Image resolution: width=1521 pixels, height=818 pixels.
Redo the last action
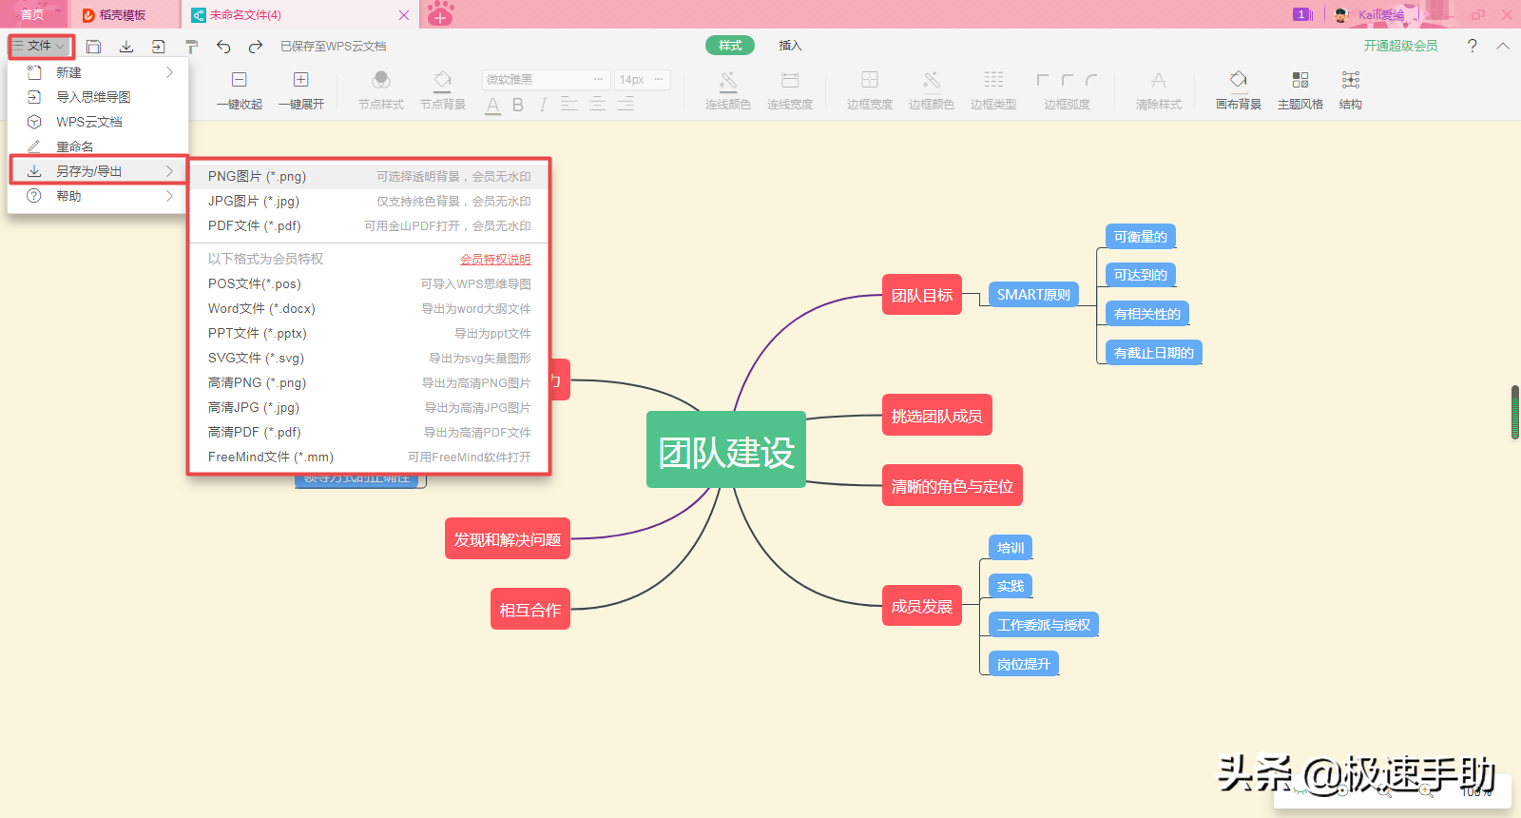click(255, 47)
